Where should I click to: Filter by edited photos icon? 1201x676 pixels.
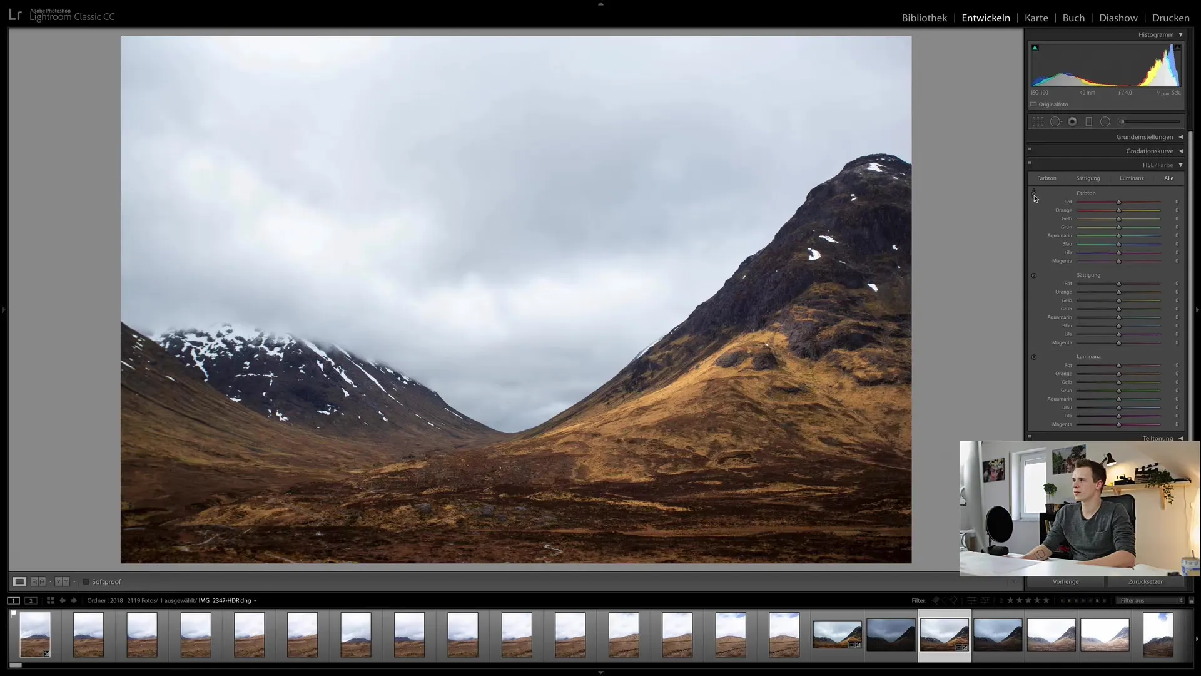click(x=971, y=600)
